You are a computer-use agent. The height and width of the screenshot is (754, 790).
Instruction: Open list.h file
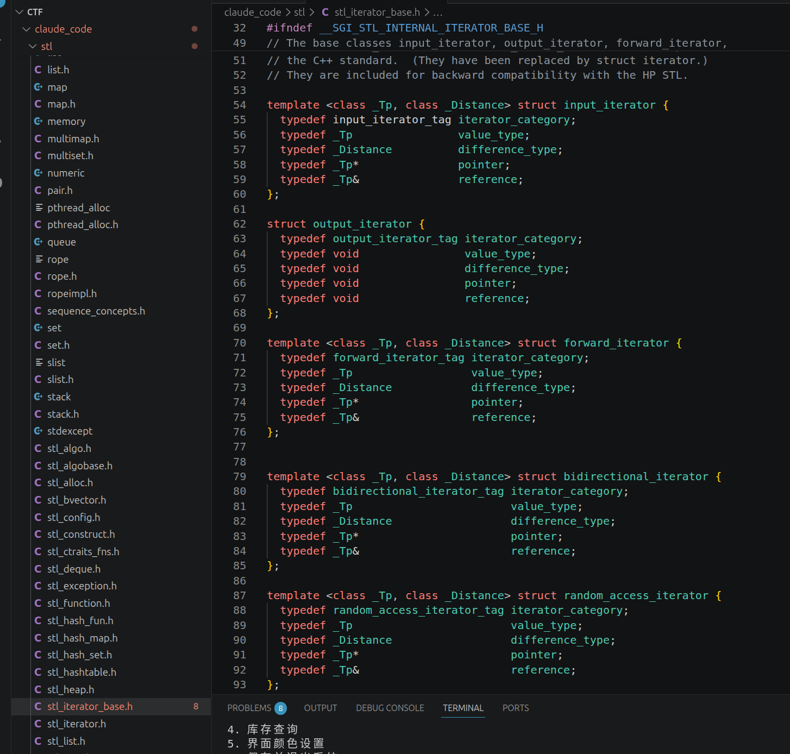point(58,70)
